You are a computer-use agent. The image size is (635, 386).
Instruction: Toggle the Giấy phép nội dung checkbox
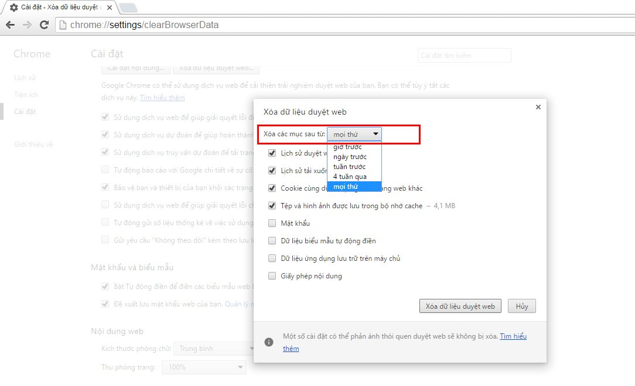pyautogui.click(x=272, y=276)
